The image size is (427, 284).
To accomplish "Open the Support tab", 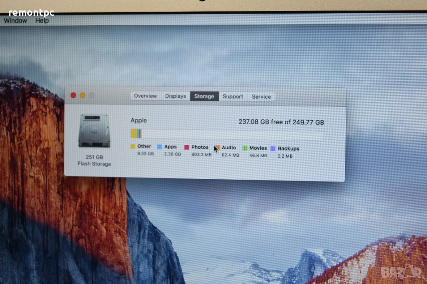I will tap(233, 96).
